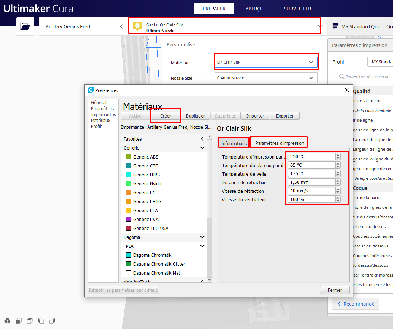Click the retraction speed field 40 mm/s

tap(311, 191)
